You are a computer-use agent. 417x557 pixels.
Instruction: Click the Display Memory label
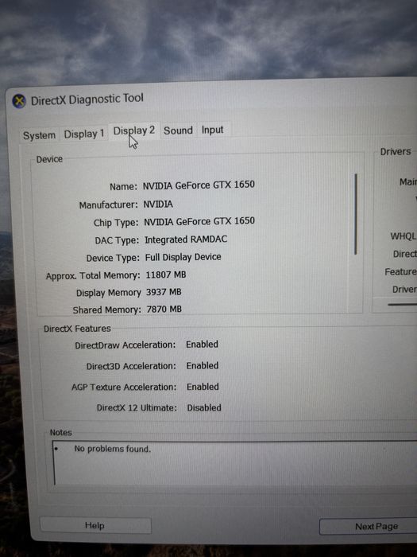(x=109, y=293)
